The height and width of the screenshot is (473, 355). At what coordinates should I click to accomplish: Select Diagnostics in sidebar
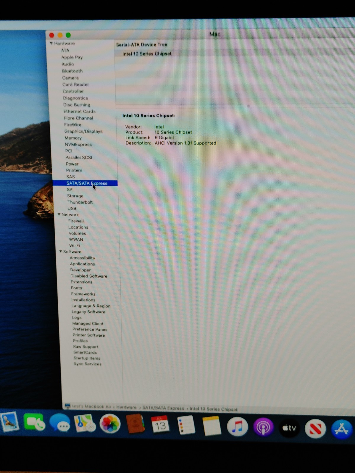click(75, 98)
